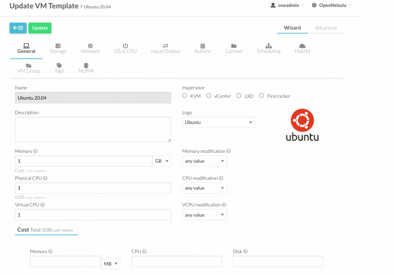Switch to the Advanced tab
The image size is (394, 275).
326,27
